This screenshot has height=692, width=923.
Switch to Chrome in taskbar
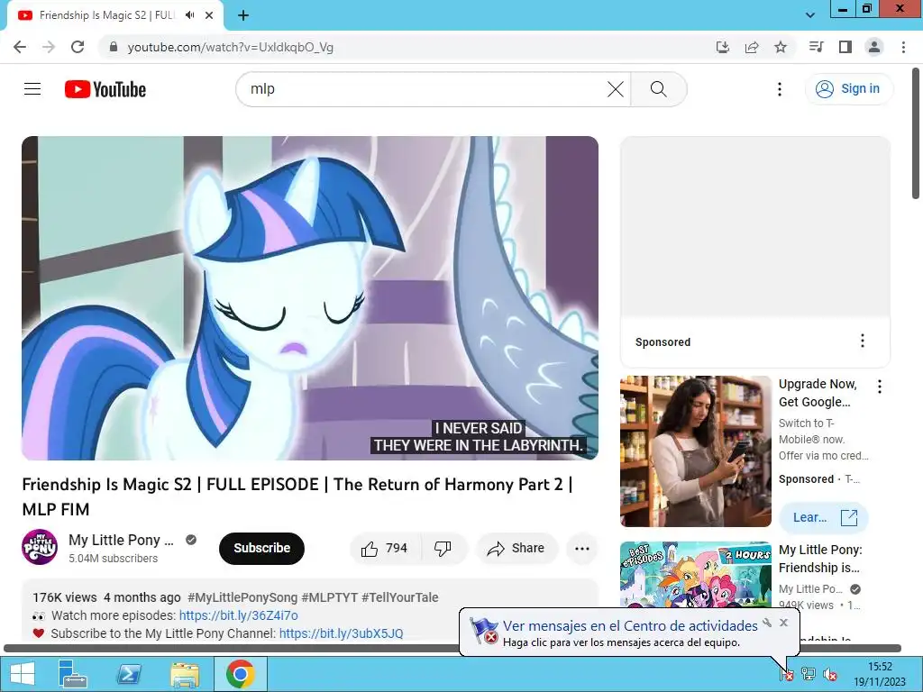click(x=240, y=674)
